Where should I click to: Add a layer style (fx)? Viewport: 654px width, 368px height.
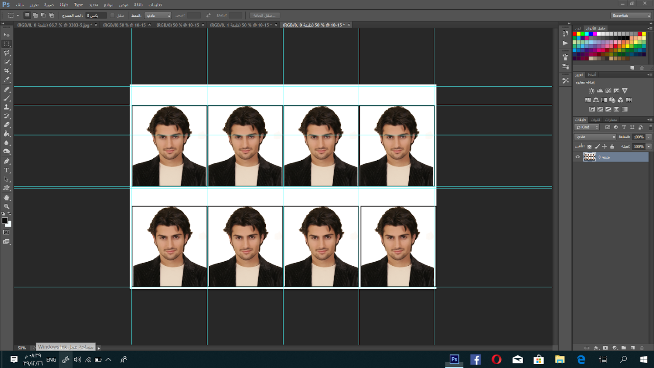click(596, 348)
